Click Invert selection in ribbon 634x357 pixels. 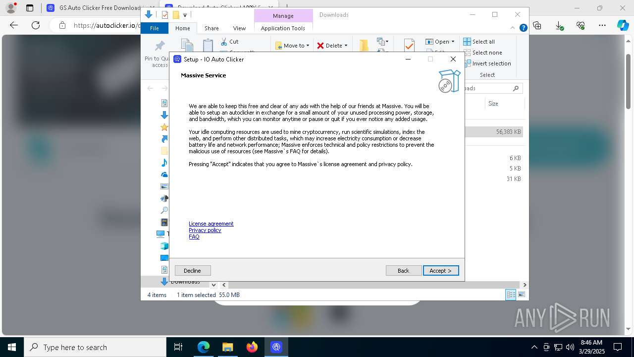pos(487,63)
